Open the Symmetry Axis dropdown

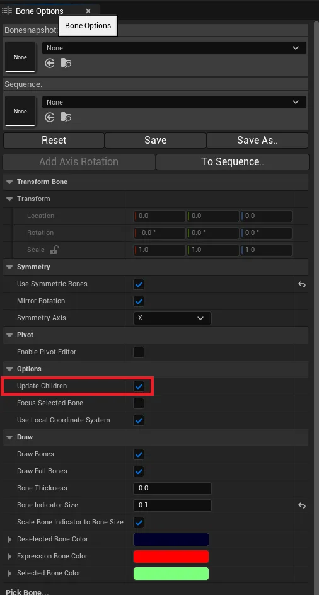pyautogui.click(x=172, y=318)
